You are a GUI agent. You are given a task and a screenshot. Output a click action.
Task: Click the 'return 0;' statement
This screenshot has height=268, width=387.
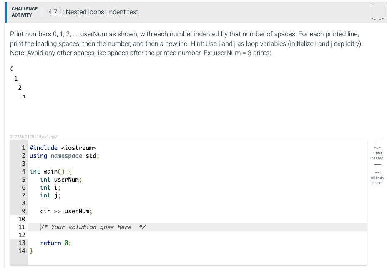(x=55, y=243)
